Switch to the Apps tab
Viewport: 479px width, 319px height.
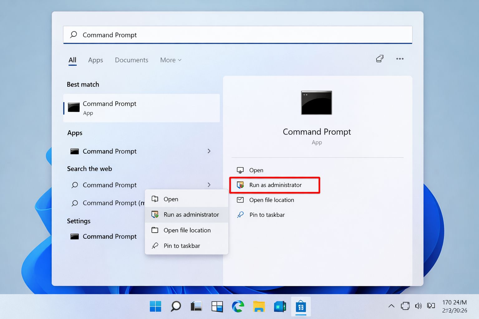[95, 60]
